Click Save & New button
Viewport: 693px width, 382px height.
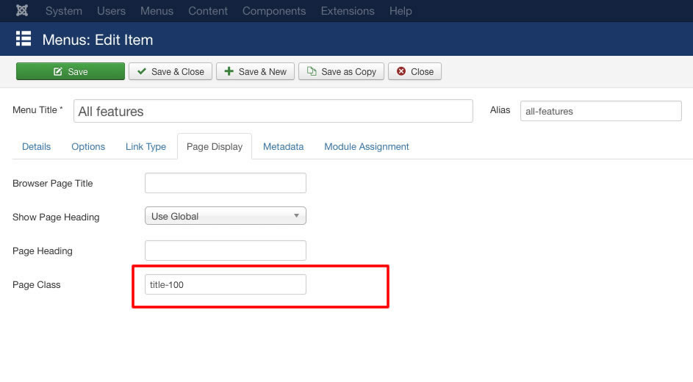tap(255, 71)
